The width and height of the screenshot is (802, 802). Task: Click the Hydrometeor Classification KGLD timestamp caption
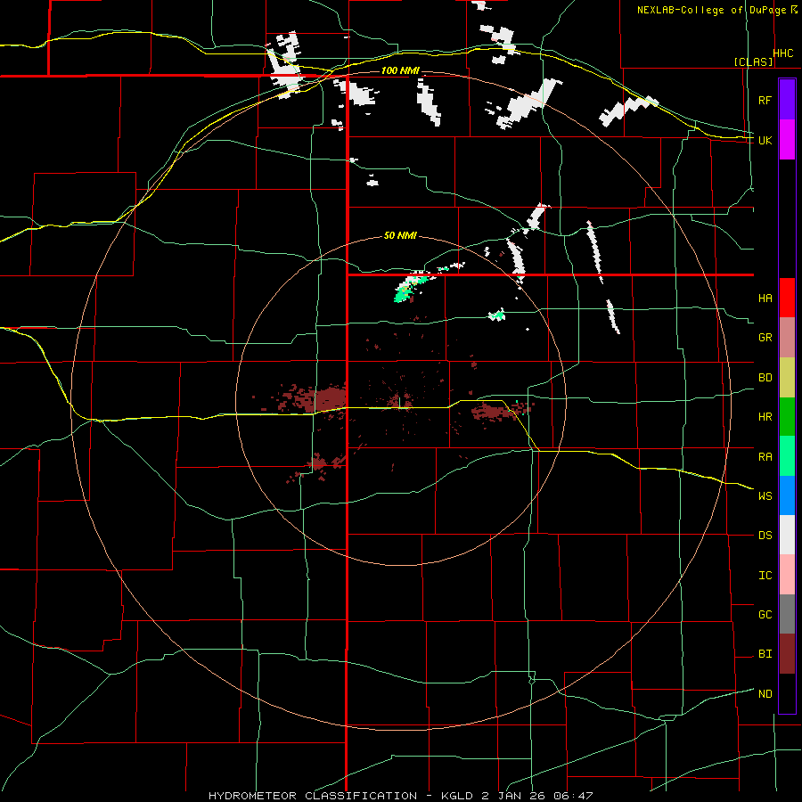tap(400, 796)
